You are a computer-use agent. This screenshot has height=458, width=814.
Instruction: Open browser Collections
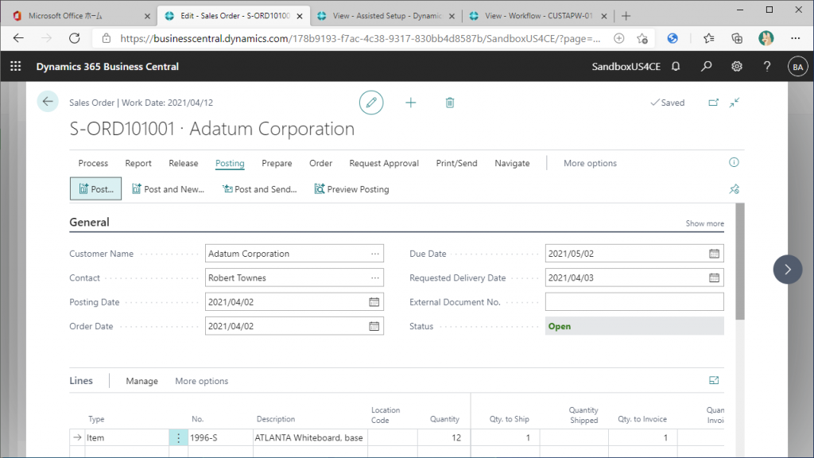[737, 38]
